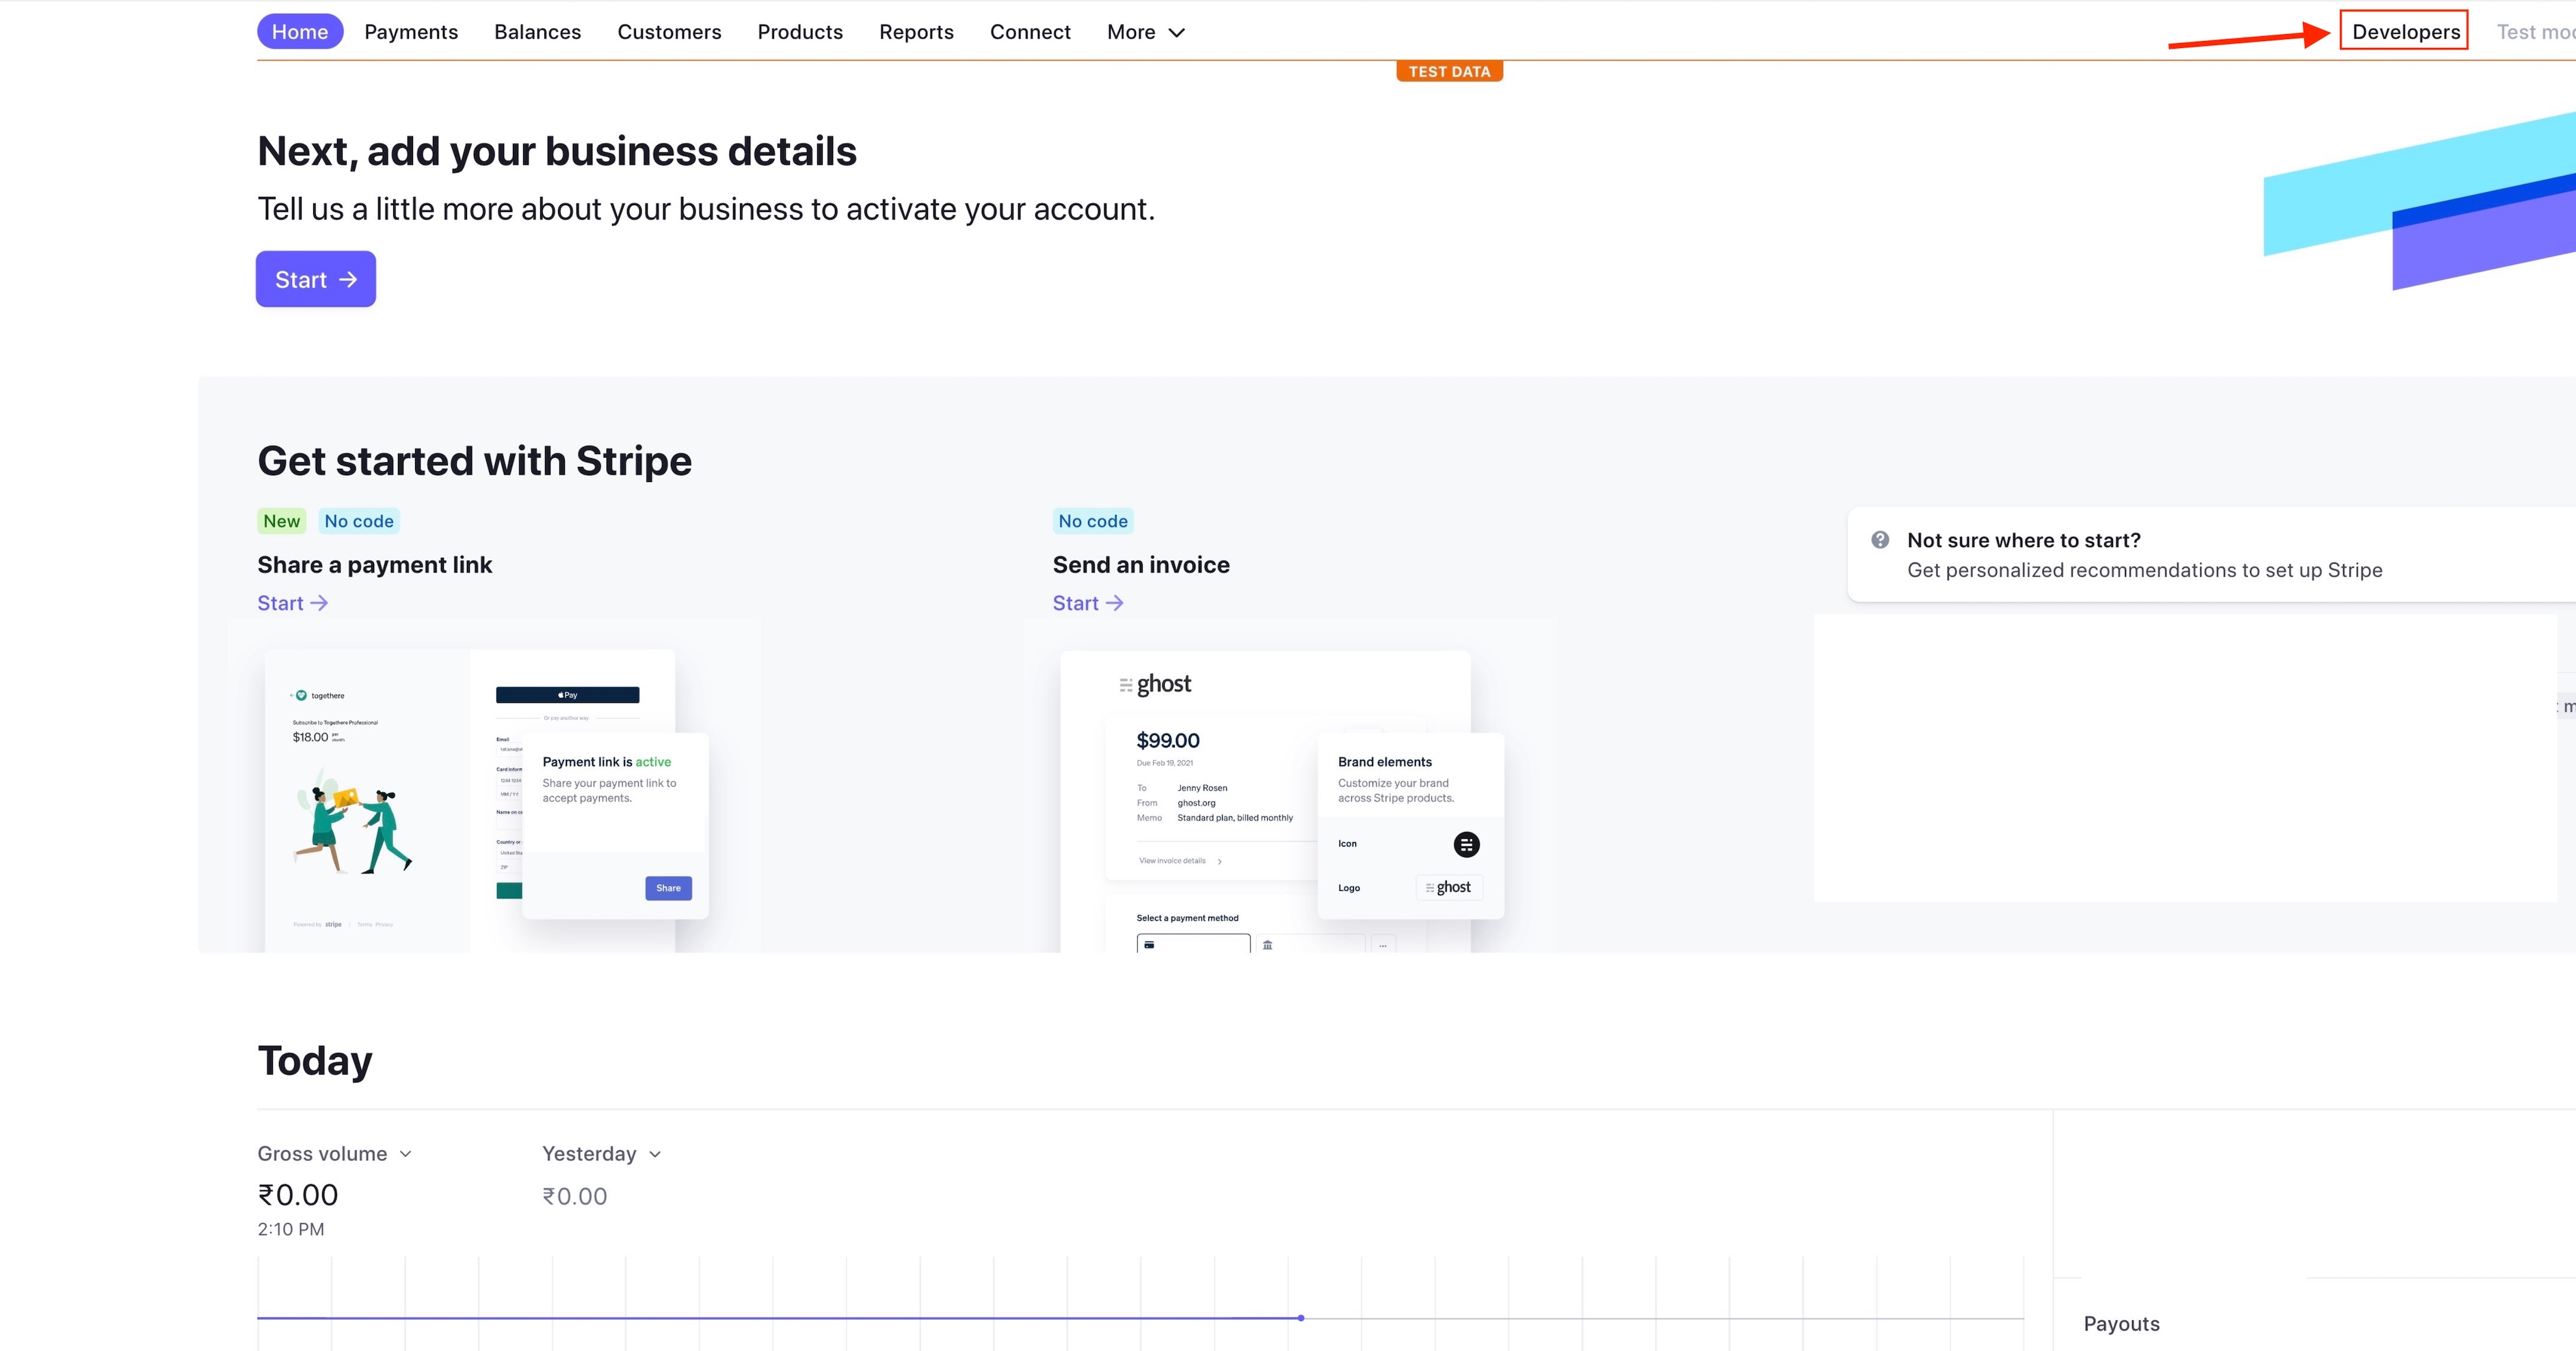Click the 'Send an invoice' heading
The width and height of the screenshot is (2576, 1351).
(1141, 565)
